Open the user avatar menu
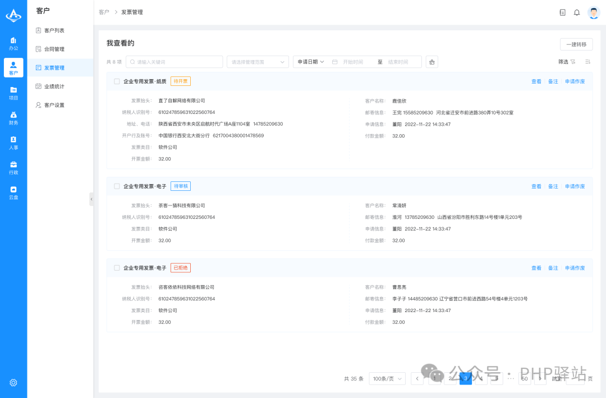606x398 pixels. coord(594,12)
